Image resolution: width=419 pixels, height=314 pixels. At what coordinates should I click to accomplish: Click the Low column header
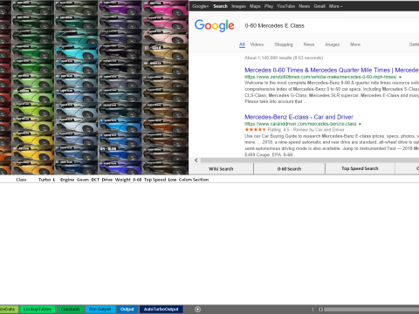pyautogui.click(x=172, y=180)
